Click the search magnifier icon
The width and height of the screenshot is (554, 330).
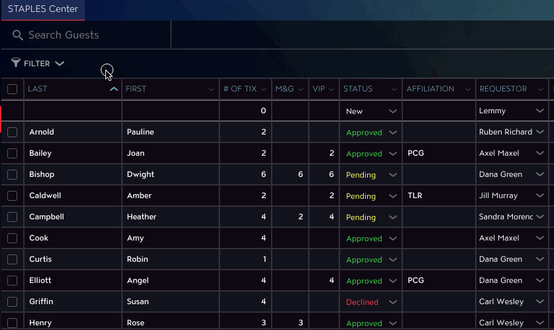click(18, 35)
